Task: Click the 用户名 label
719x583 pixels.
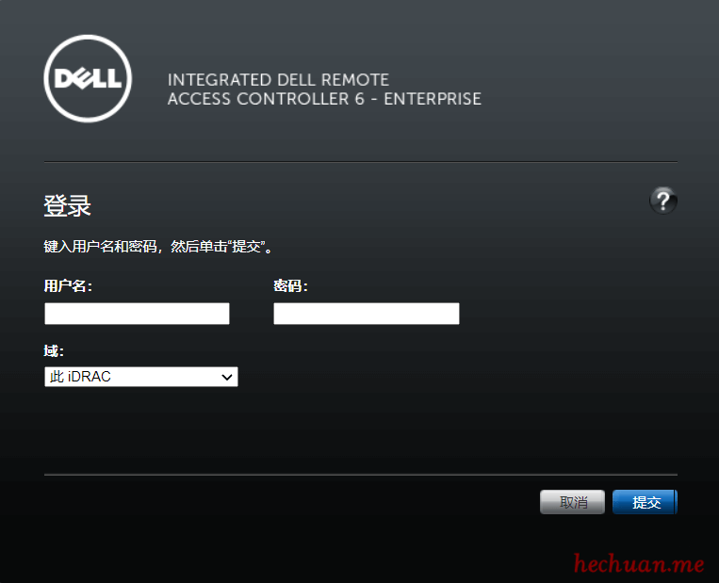Action: pyautogui.click(x=68, y=285)
